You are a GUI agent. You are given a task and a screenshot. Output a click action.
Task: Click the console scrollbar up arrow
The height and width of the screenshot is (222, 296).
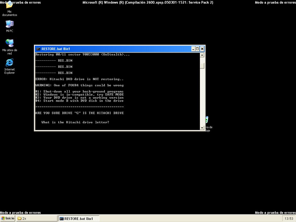pyautogui.click(x=202, y=55)
